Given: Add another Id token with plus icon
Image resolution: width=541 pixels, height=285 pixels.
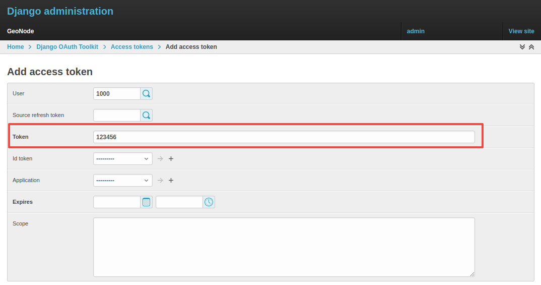Looking at the screenshot, I should [171, 159].
